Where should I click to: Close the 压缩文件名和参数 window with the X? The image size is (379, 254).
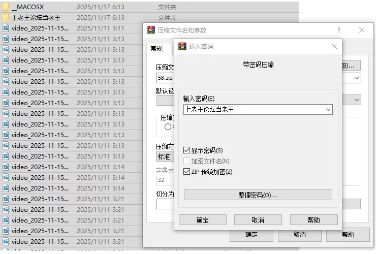tap(362, 30)
